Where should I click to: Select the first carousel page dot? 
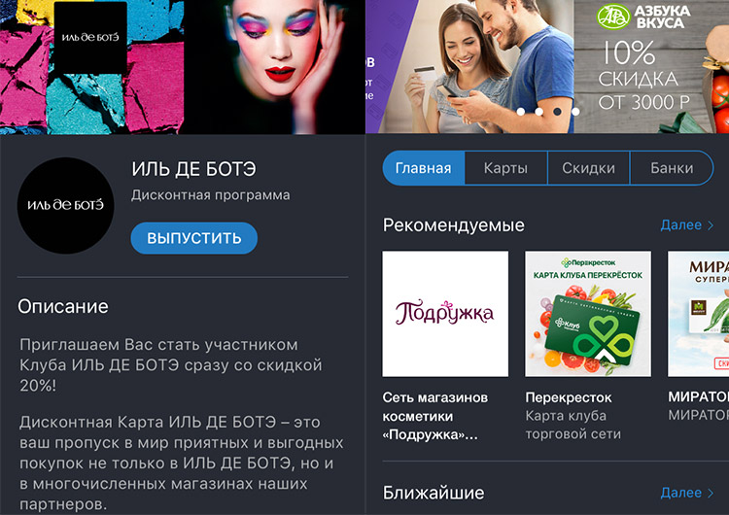(x=521, y=112)
